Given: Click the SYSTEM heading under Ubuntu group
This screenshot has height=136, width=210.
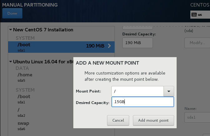Looking at the screenshot, I should (x=25, y=90).
